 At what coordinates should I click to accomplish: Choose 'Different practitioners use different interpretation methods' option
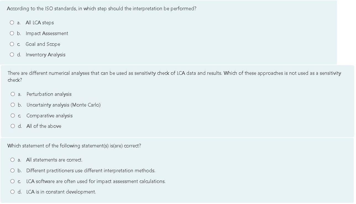[12, 171]
